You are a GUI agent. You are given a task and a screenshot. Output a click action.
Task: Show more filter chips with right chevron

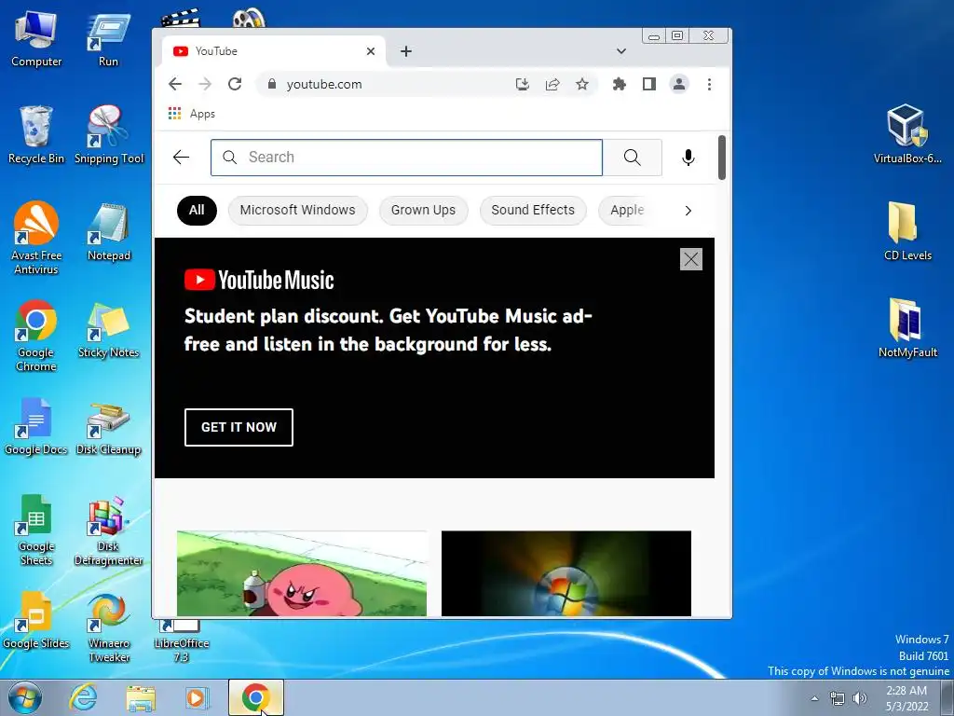point(688,211)
